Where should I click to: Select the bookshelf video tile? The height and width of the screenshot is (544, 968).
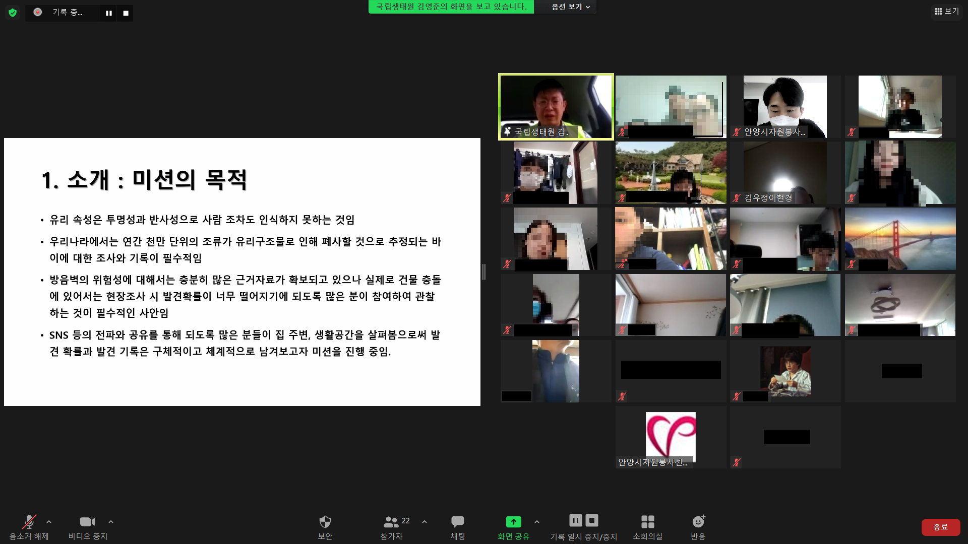(671, 239)
